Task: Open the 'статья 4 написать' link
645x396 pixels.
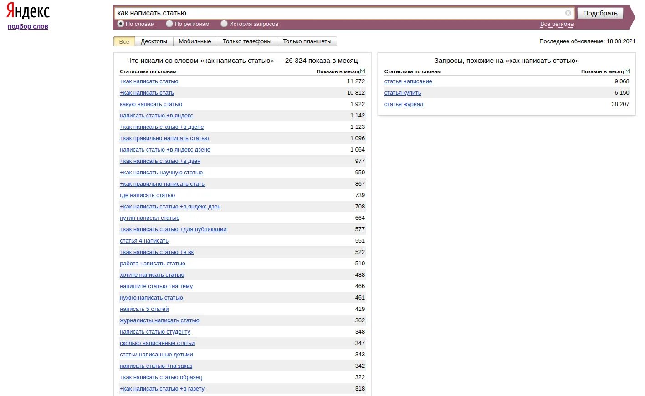Action: (144, 241)
